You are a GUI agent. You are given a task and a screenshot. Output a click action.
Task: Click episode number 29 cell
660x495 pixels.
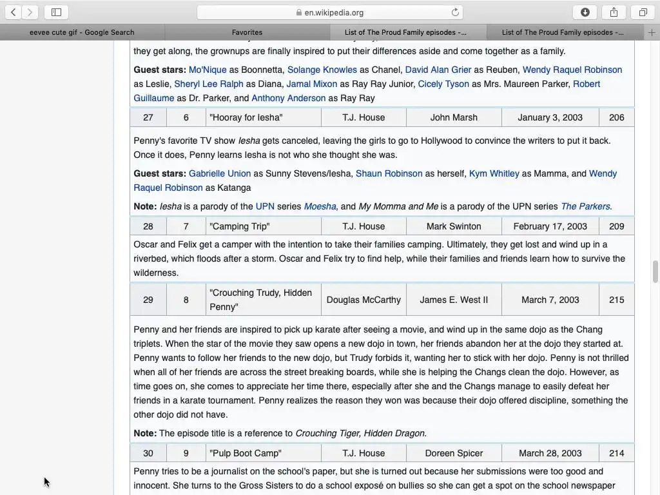point(148,300)
